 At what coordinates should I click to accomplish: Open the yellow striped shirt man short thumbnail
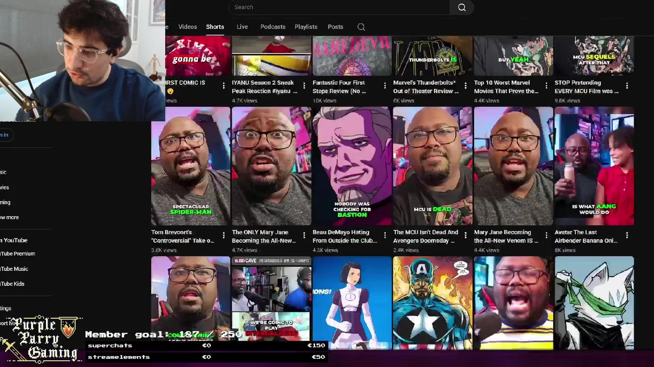(x=513, y=303)
